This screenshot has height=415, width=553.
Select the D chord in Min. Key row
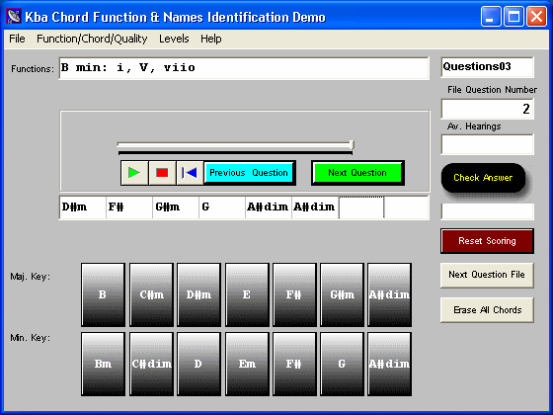[x=198, y=364]
